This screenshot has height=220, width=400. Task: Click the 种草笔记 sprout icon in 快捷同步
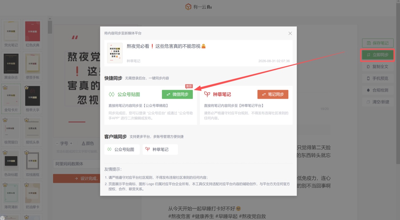[207, 94]
